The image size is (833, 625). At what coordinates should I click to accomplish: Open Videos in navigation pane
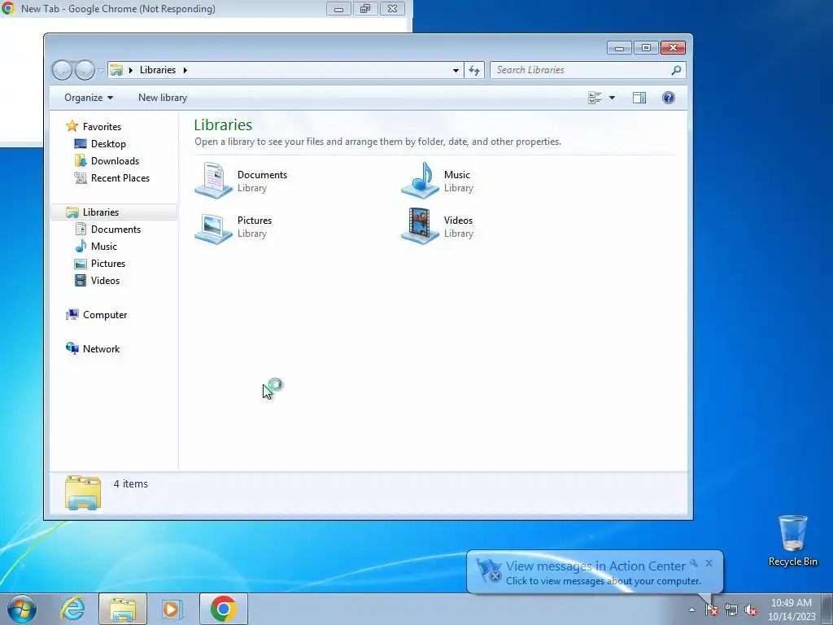click(x=105, y=281)
